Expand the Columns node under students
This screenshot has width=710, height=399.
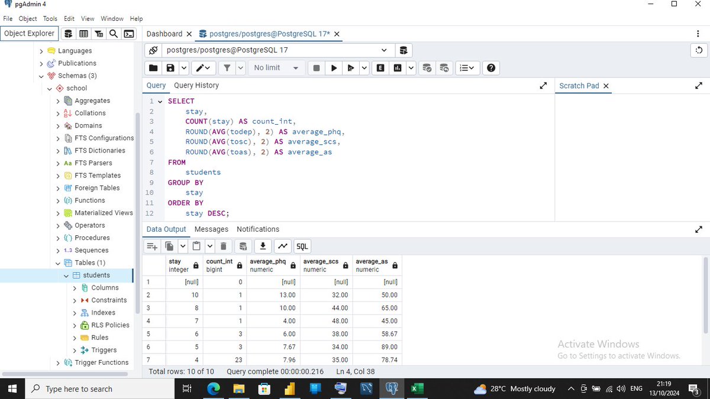pyautogui.click(x=75, y=288)
